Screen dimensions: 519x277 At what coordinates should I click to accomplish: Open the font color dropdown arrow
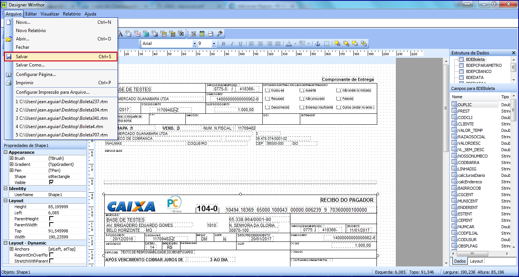pos(295,44)
